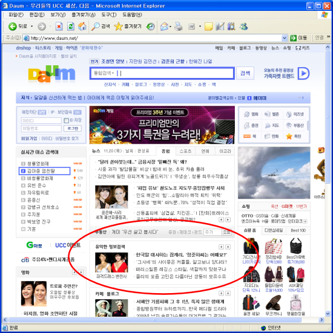Open the 파일(F) menu
The image size is (333, 333).
[x=16, y=15]
